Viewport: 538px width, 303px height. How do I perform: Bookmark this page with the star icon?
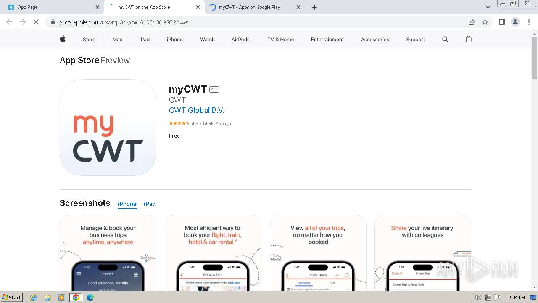point(485,22)
